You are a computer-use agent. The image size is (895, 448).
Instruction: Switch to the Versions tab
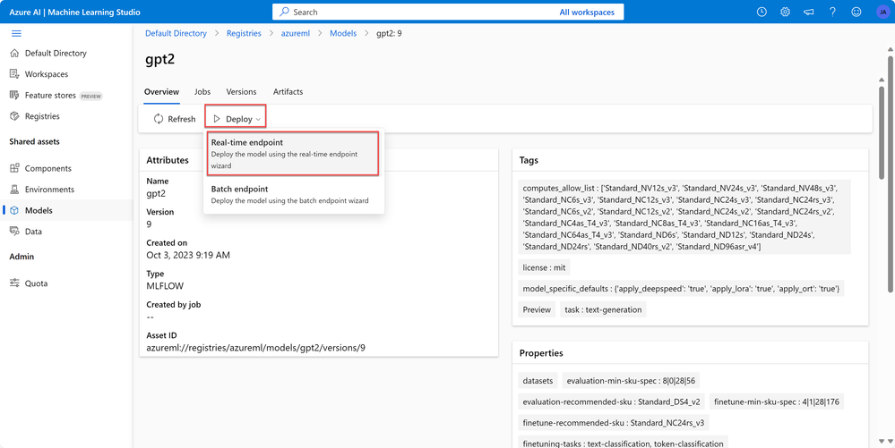tap(242, 92)
